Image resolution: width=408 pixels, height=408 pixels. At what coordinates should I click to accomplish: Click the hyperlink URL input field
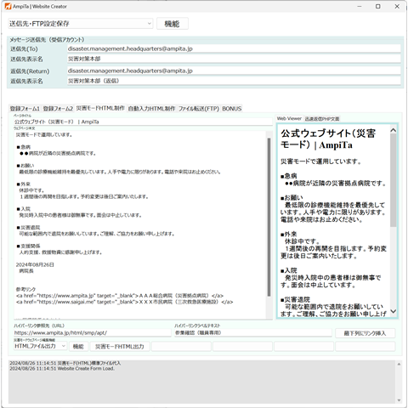93,333
